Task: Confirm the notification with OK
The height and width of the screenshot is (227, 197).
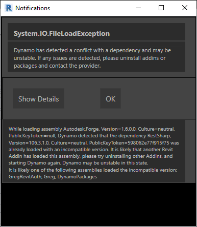Action: [110, 98]
